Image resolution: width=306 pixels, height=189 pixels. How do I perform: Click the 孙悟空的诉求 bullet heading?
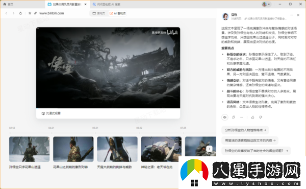pyautogui.click(x=236, y=54)
